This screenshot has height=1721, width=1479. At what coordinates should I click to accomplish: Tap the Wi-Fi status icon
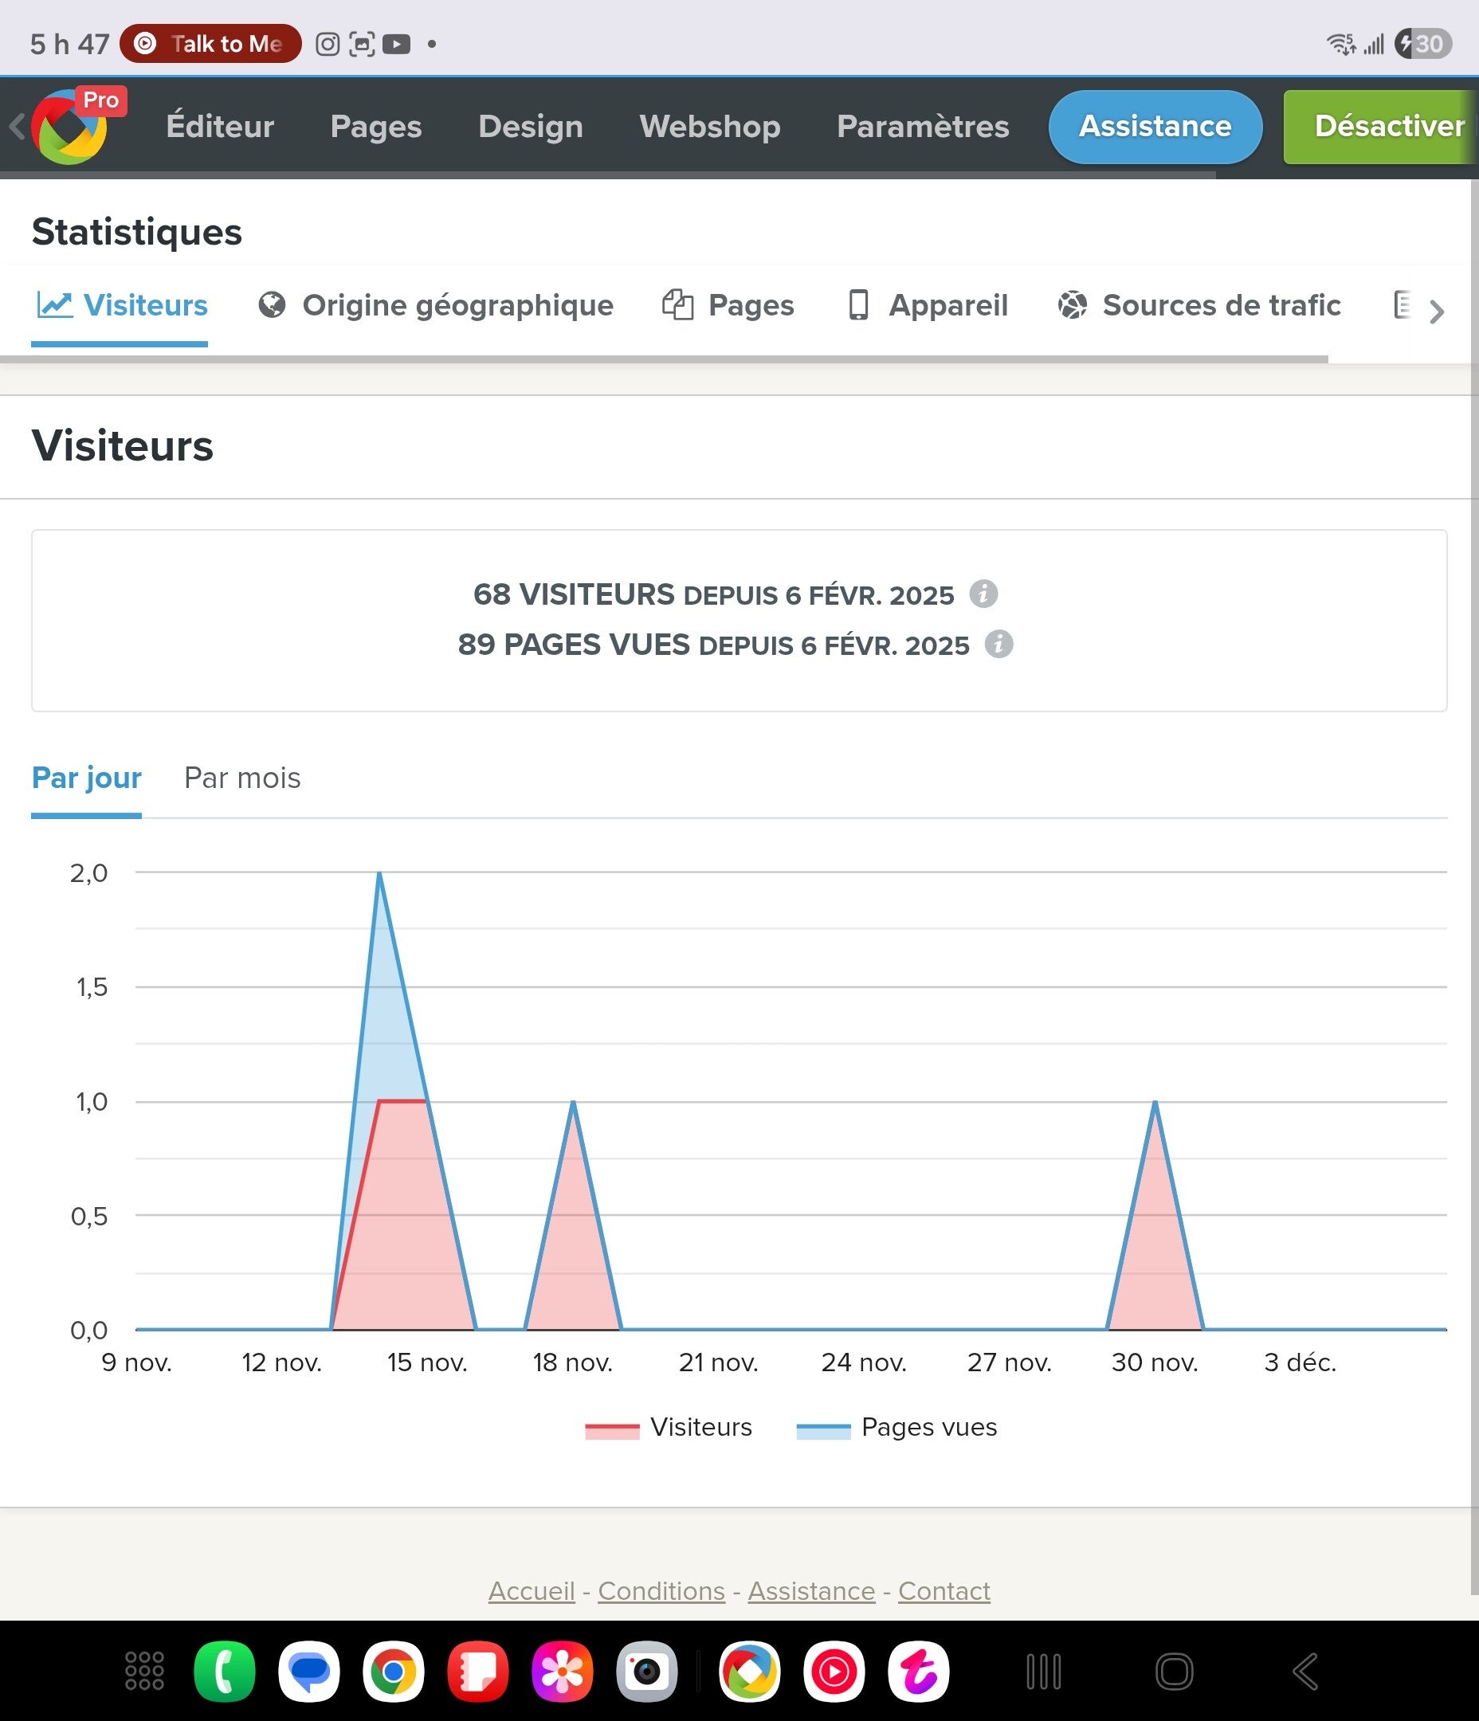click(1341, 44)
